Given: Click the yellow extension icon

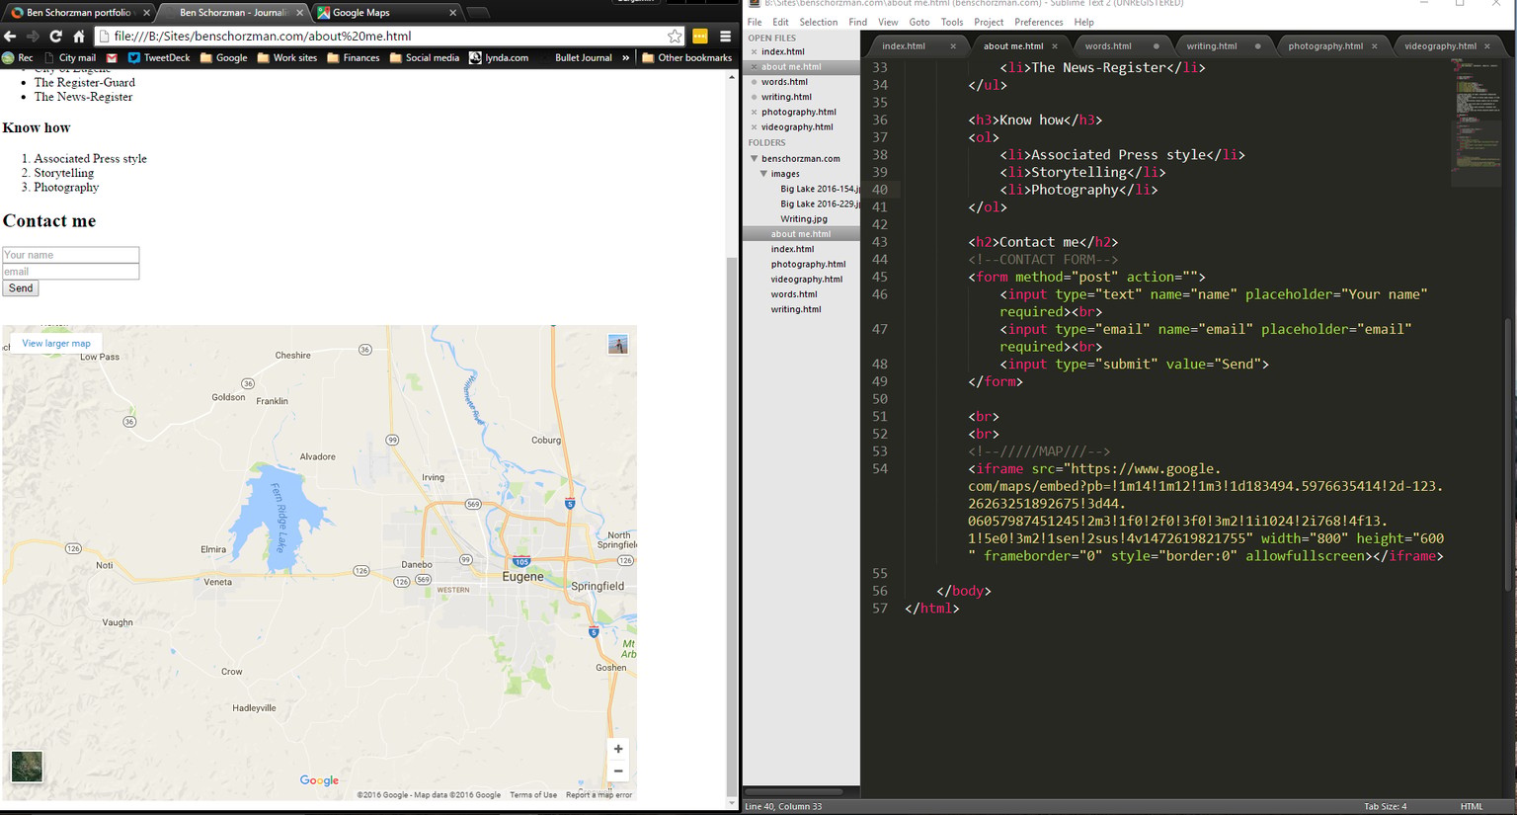Looking at the screenshot, I should [x=699, y=36].
